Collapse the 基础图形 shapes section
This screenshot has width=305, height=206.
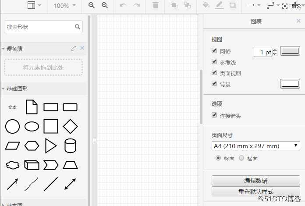(x=3, y=89)
